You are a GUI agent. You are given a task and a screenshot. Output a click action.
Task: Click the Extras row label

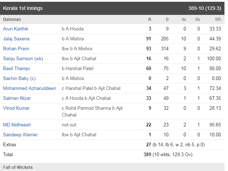[x=10, y=144]
